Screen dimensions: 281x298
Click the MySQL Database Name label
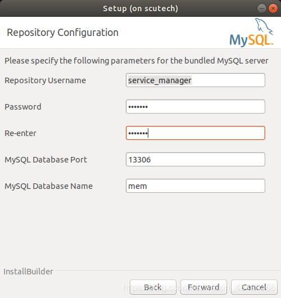49,186
